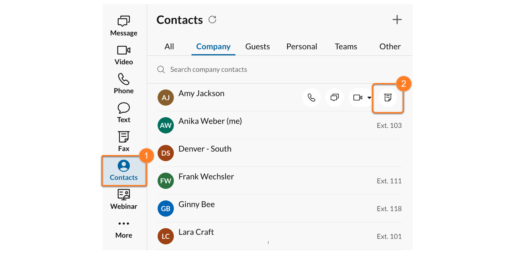Select Amy Jackson contact name
The width and height of the screenshot is (523, 256).
pyautogui.click(x=201, y=93)
